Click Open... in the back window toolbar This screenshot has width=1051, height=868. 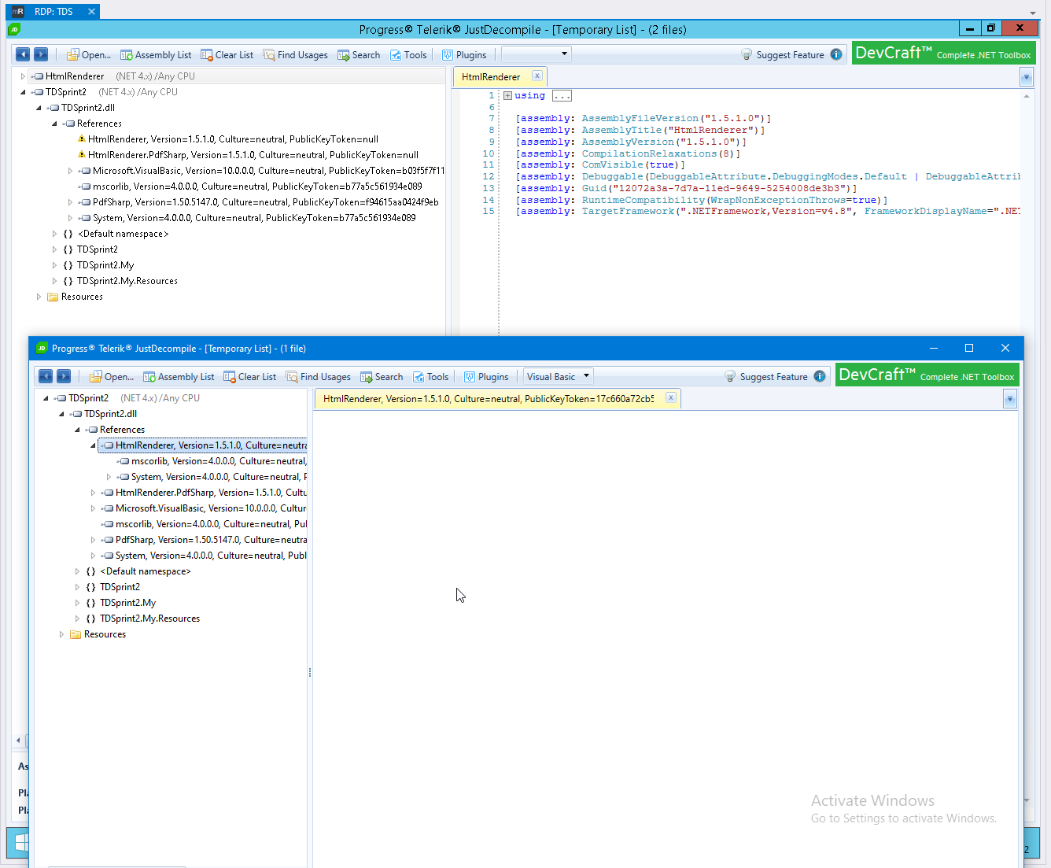point(89,55)
